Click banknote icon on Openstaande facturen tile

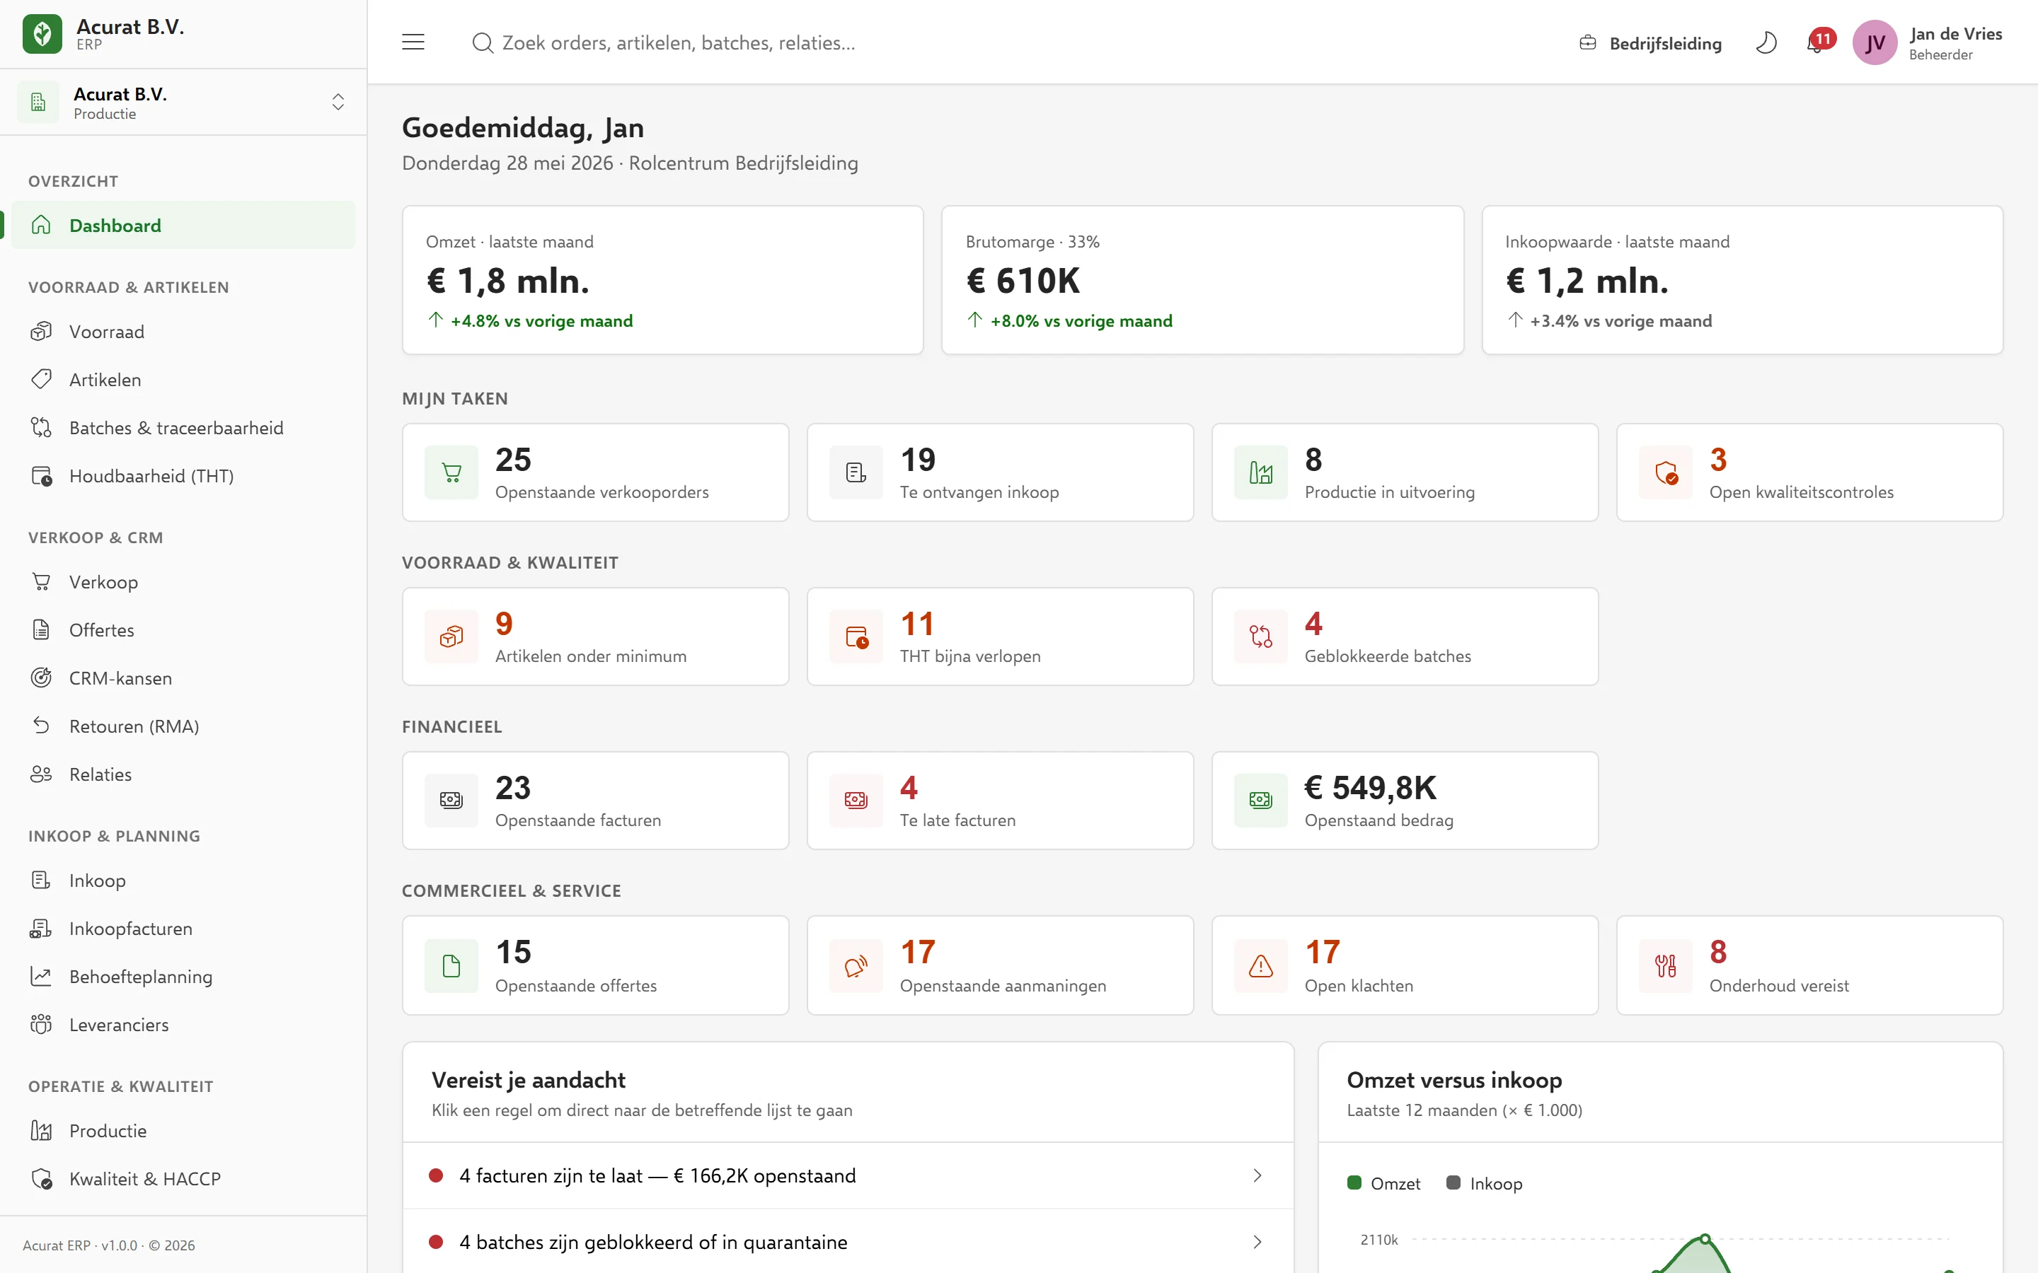(451, 800)
